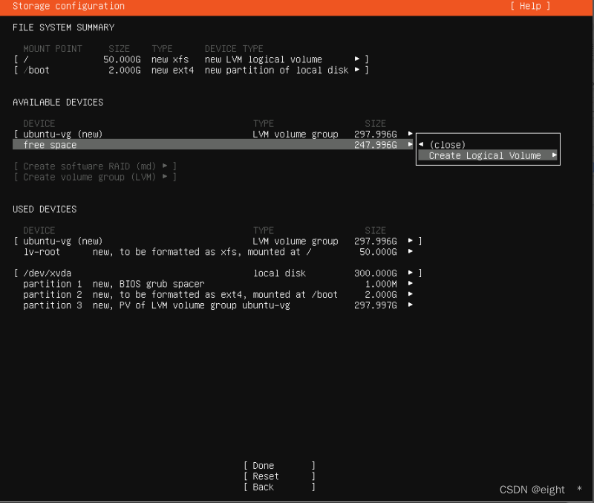Expand actions for the /boot mount point

pyautogui.click(x=357, y=70)
